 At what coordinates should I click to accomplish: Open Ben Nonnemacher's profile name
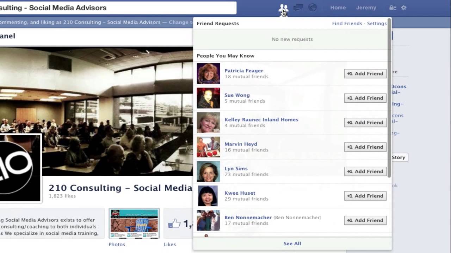[x=248, y=218]
